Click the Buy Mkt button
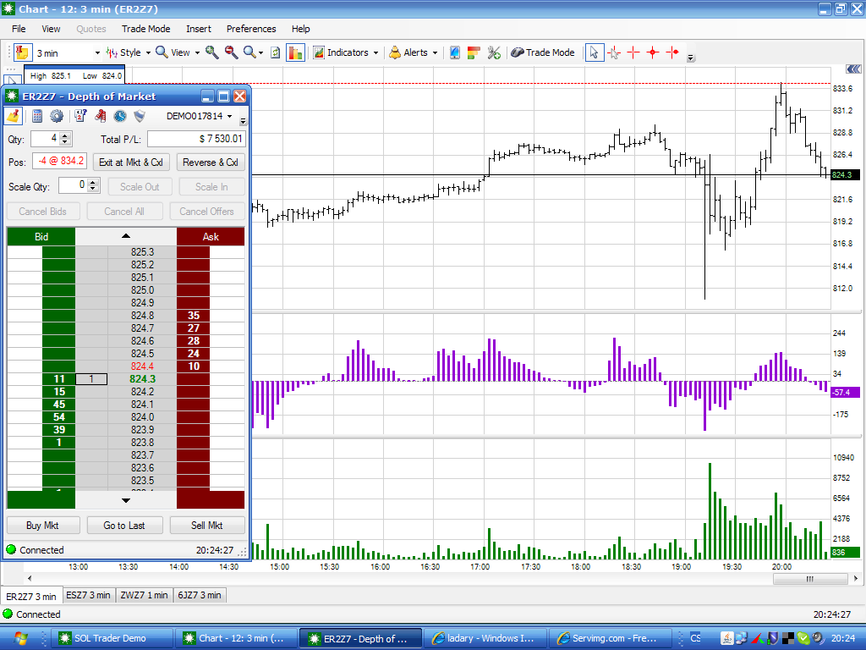 (42, 525)
